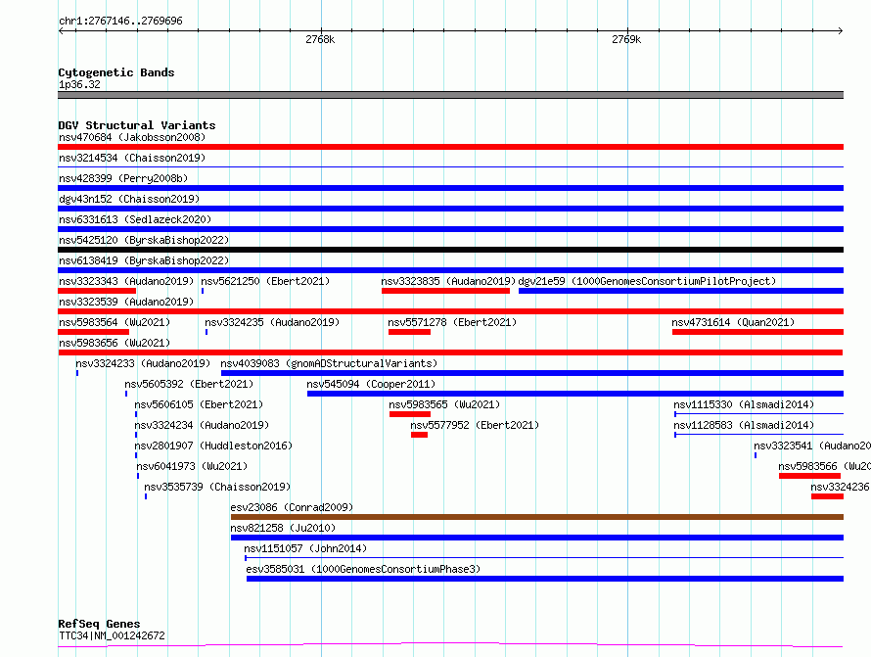Image resolution: width=871 pixels, height=657 pixels.
Task: Click the TTC34|NM_001242672 gene label
Action: [112, 635]
